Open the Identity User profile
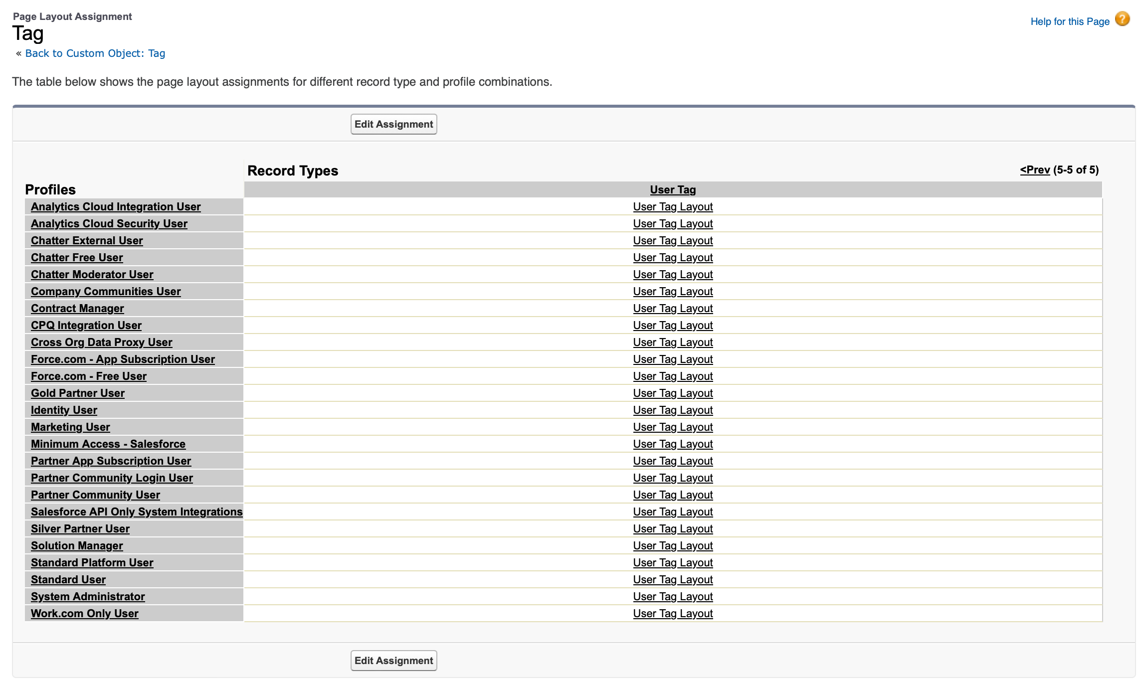Viewport: 1143px width, 686px height. pyautogui.click(x=63, y=410)
